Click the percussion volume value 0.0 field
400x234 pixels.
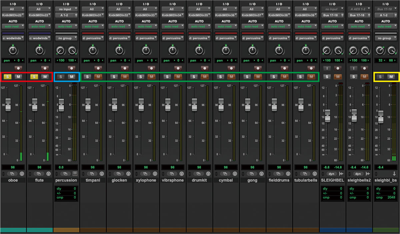(66, 167)
